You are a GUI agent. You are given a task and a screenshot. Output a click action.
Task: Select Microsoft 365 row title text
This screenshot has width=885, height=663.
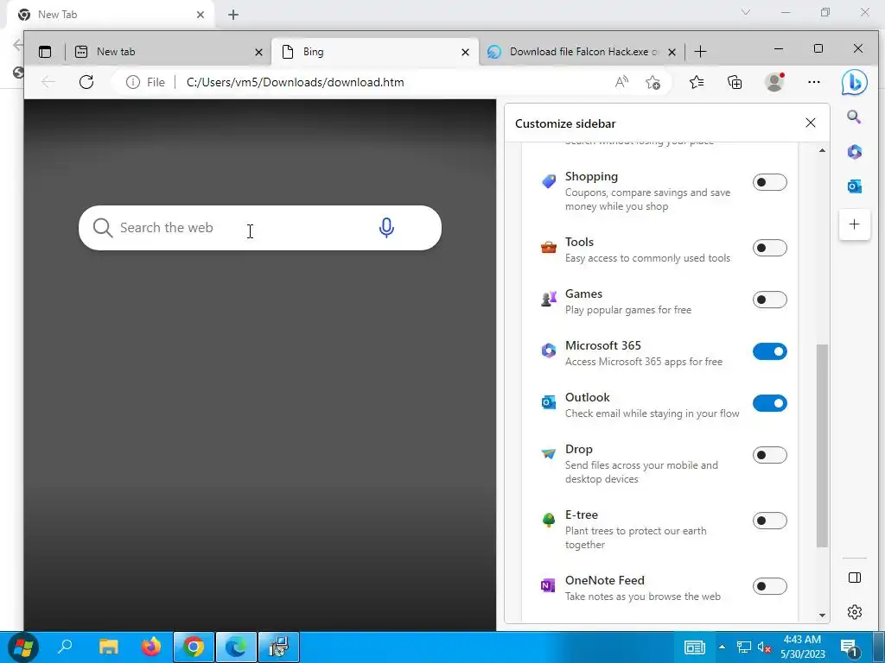[x=602, y=345]
